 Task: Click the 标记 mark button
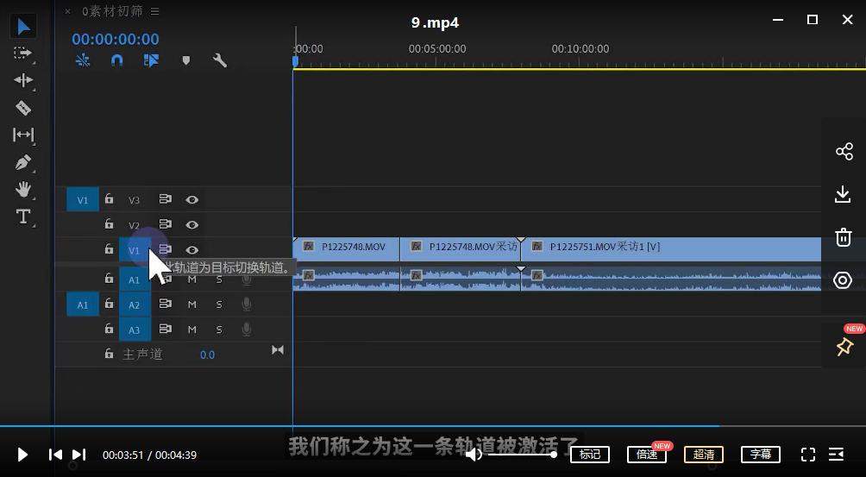(590, 455)
